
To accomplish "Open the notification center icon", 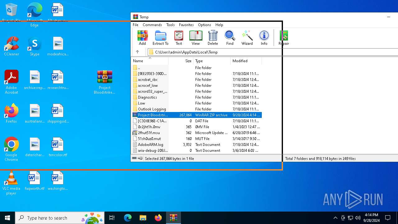I will pyautogui.click(x=388, y=218).
